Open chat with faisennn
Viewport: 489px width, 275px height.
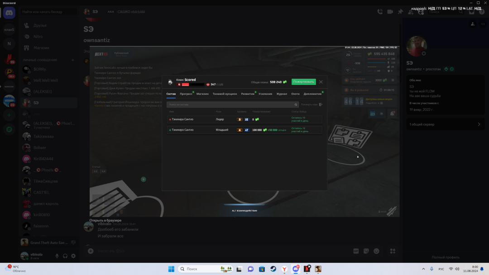pyautogui.click(x=48, y=226)
